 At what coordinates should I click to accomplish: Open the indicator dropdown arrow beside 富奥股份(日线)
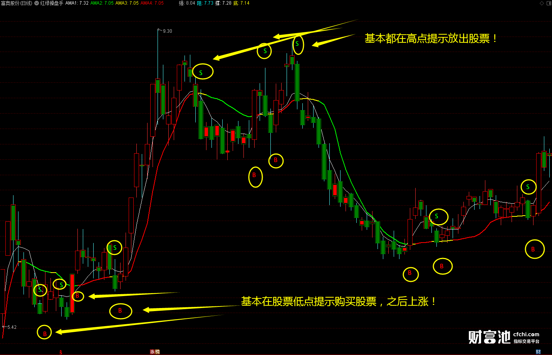point(37,3)
